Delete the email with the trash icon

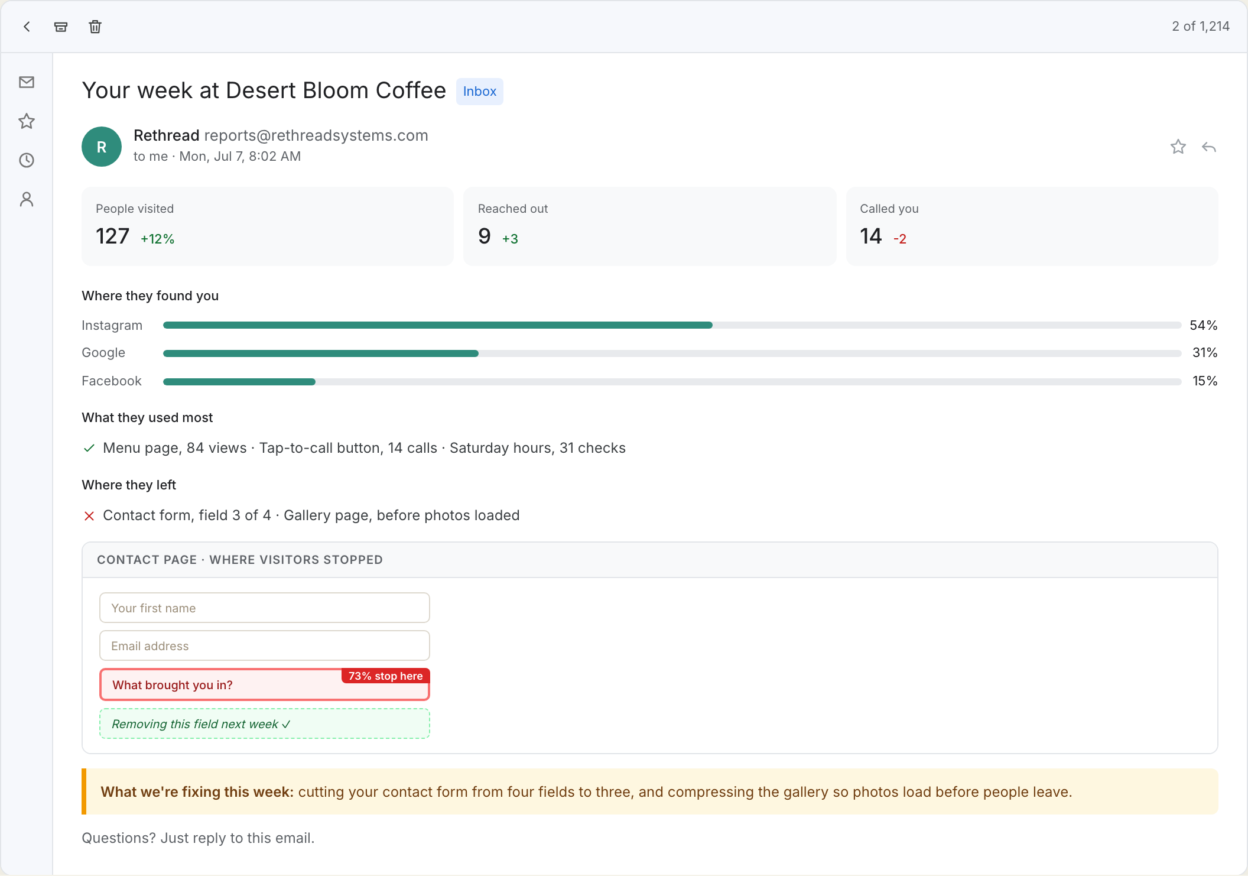(x=95, y=27)
